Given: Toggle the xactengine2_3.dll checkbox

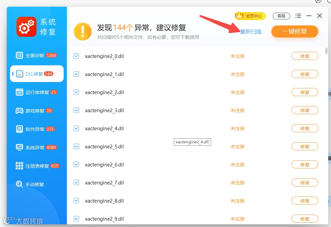Looking at the screenshot, I should pos(76,110).
